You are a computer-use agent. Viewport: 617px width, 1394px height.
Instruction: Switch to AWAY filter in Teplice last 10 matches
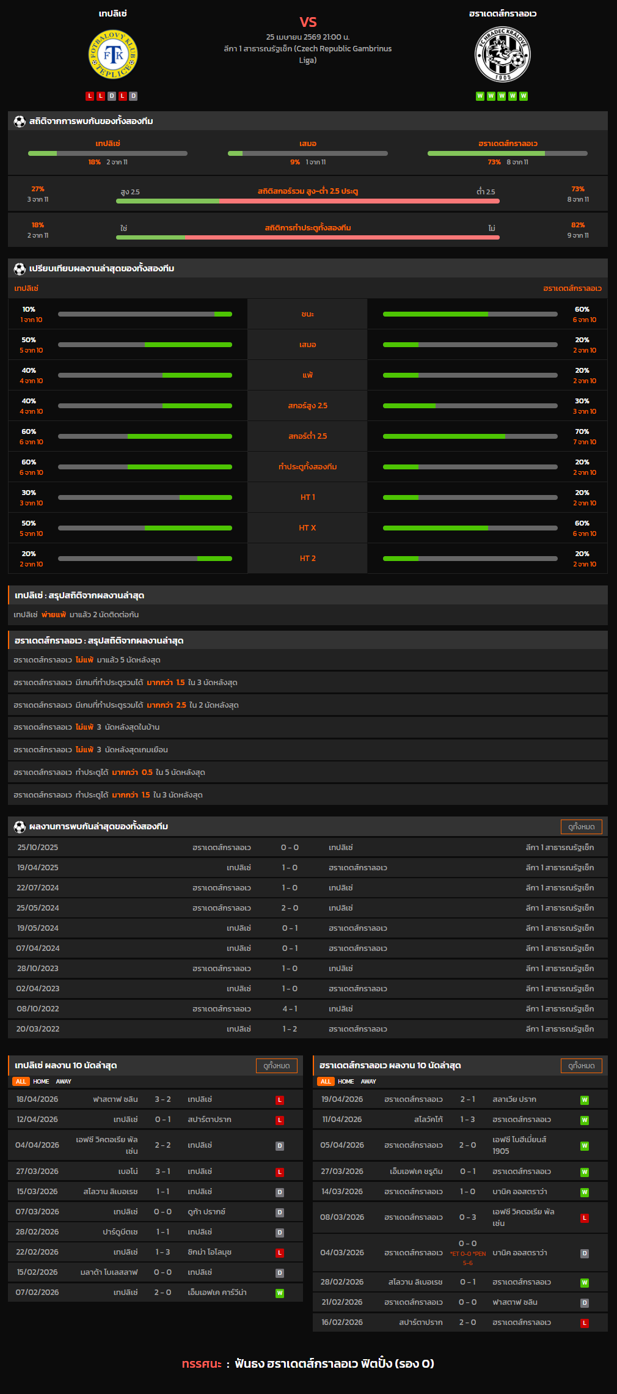tap(64, 1081)
